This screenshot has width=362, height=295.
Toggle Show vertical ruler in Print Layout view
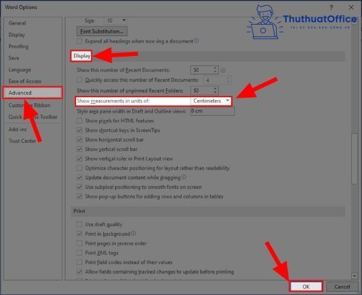click(80, 159)
